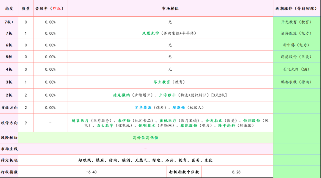This screenshot has height=178, width=321.
Task: Click the 金发拉比 stock name
Action: [214, 121]
